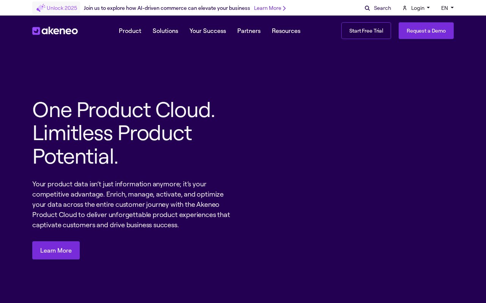Open the Product menu
The image size is (486, 303).
click(x=130, y=31)
